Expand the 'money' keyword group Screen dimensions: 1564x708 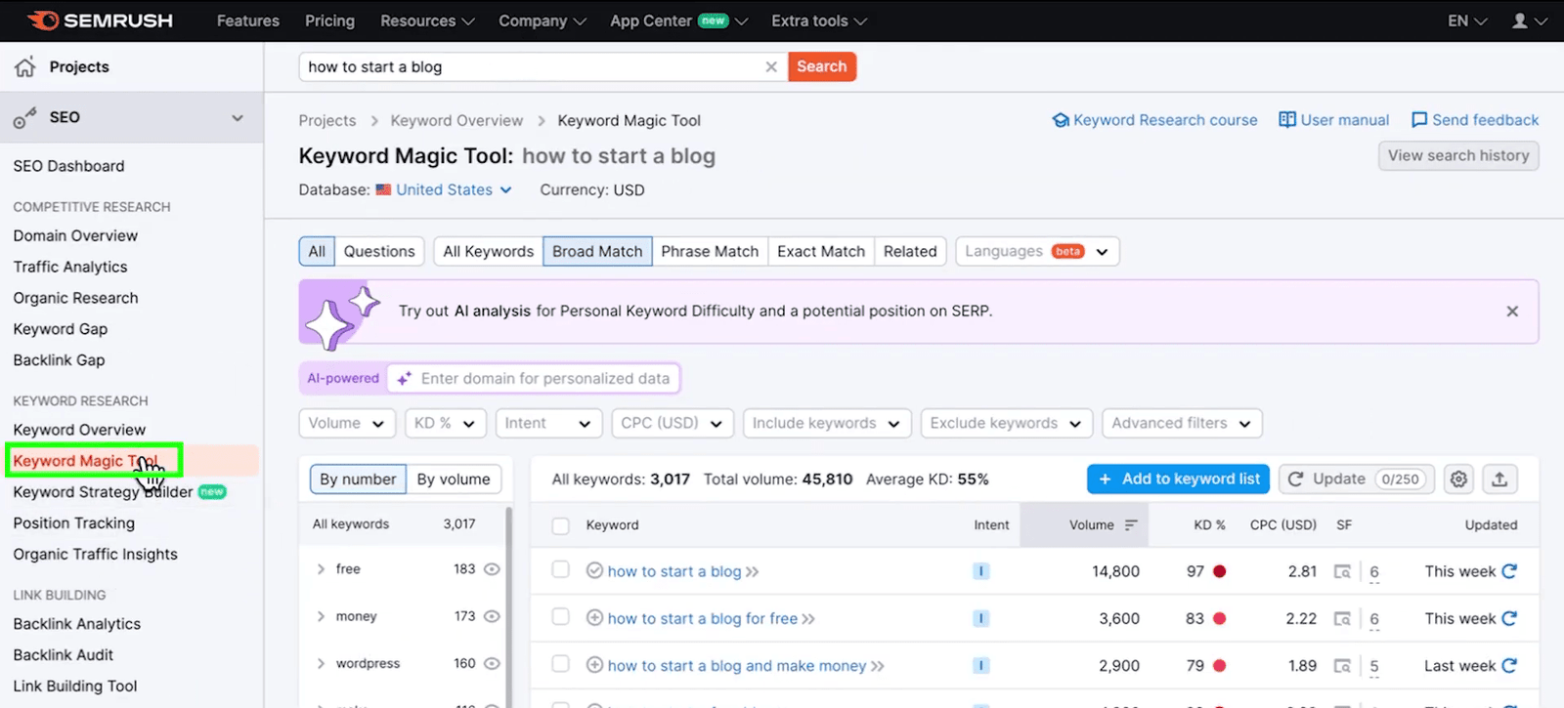tap(321, 616)
